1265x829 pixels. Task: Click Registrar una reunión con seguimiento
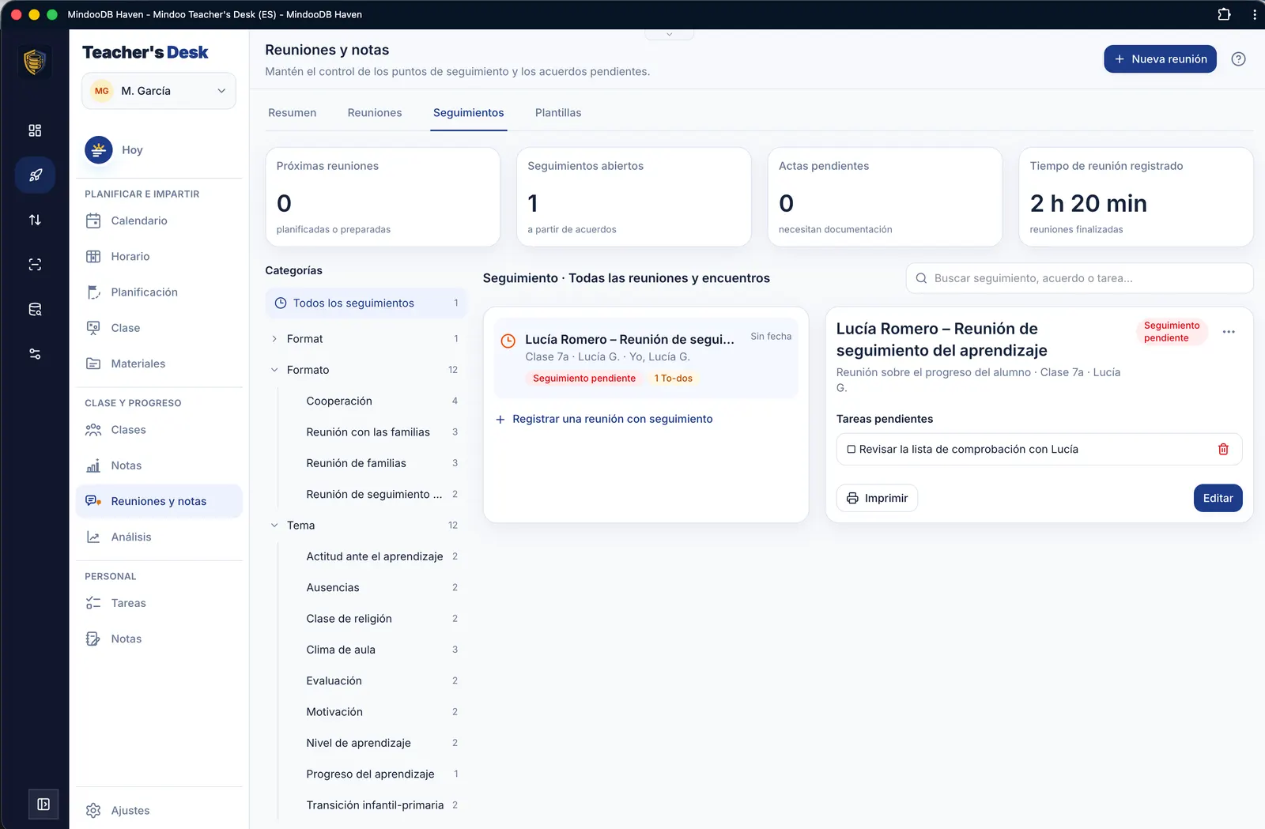[x=604, y=419]
